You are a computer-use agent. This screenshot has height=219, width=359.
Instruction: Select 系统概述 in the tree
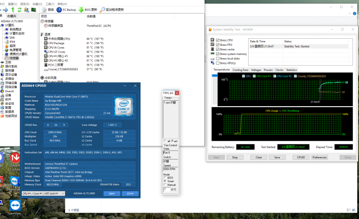tap(15, 29)
